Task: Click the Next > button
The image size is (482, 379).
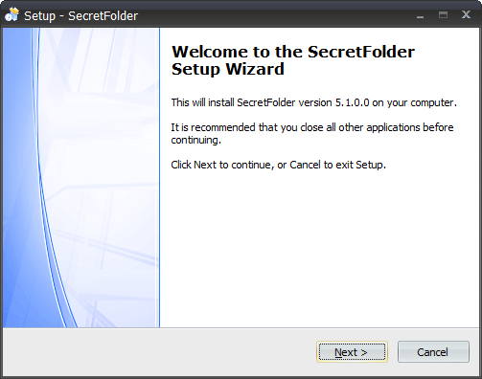Action: click(352, 352)
